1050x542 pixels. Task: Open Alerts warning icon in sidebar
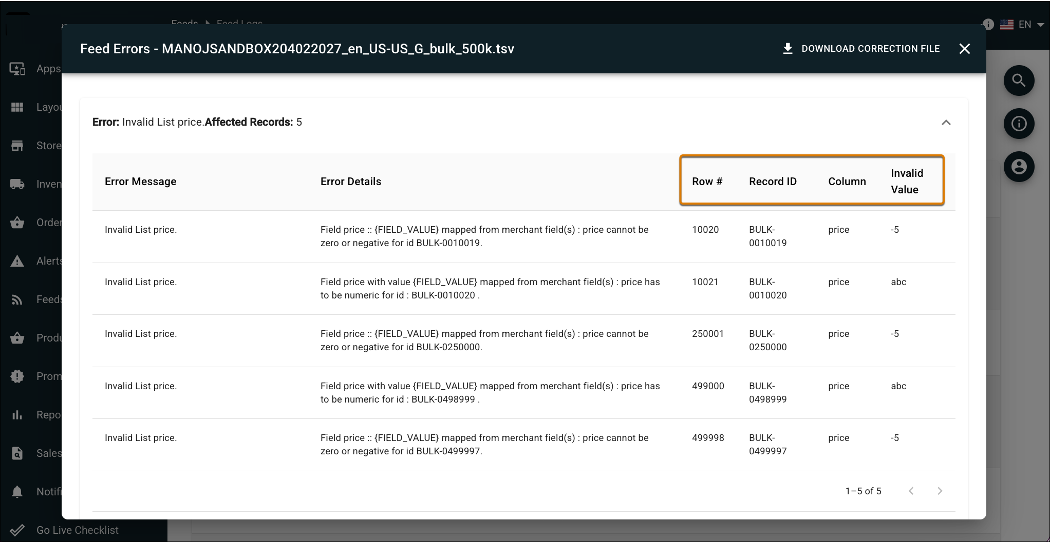17,261
